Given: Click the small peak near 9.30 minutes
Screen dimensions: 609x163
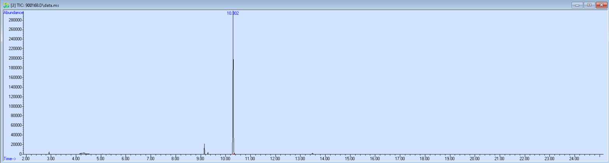Looking at the screenshot, I should (x=208, y=153).
